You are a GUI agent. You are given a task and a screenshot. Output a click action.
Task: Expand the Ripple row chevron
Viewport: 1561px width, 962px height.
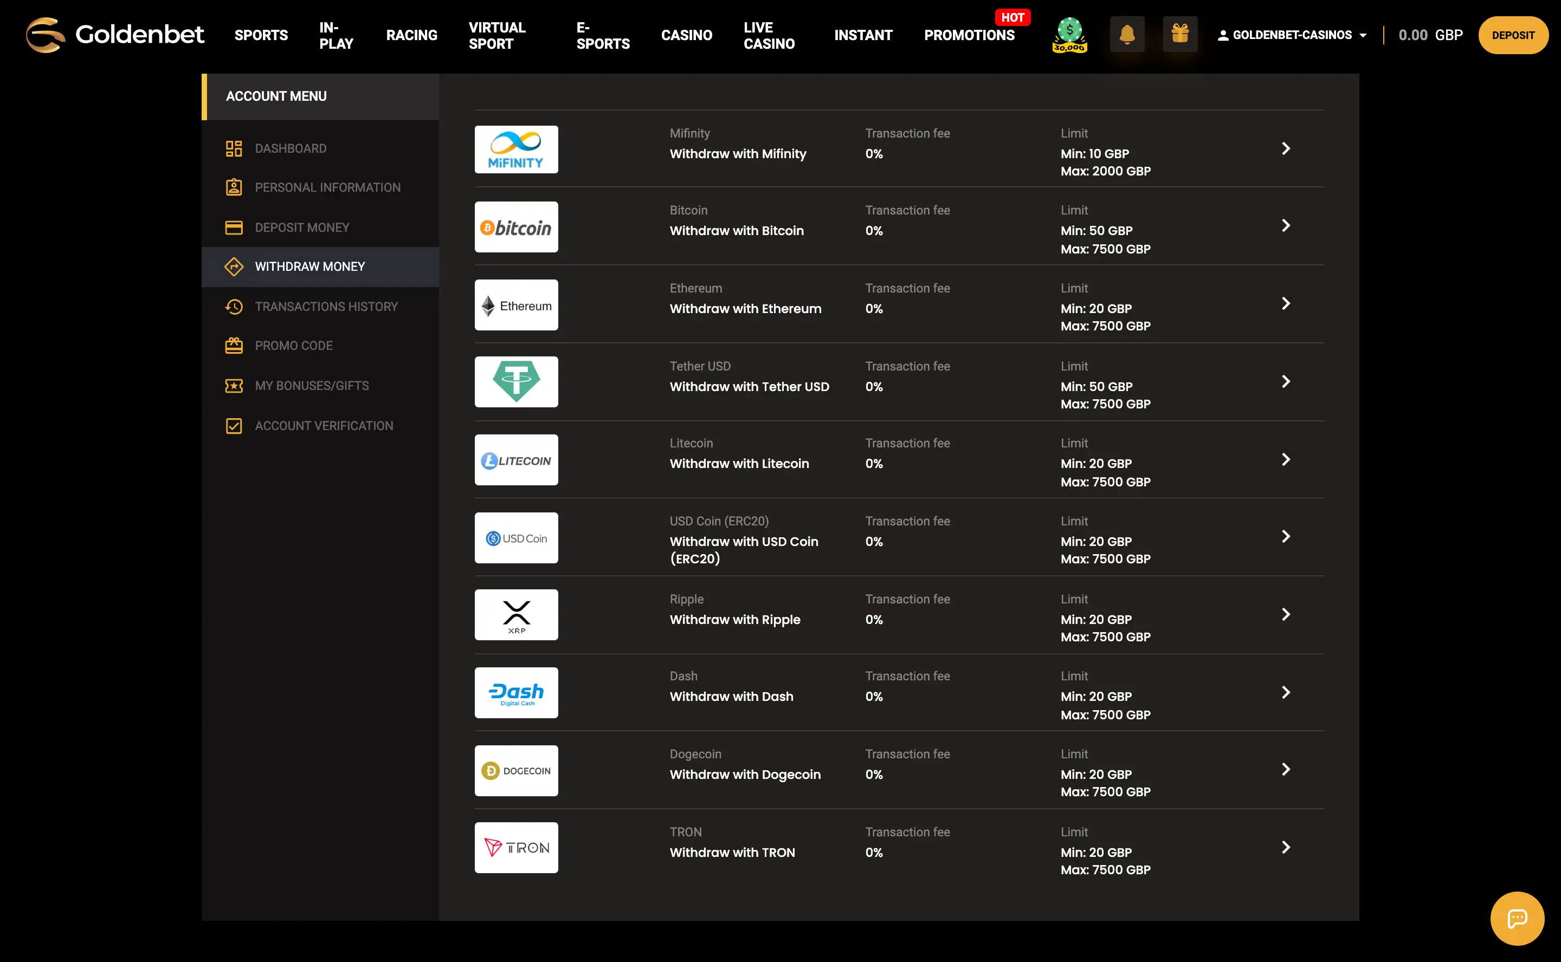(x=1285, y=614)
